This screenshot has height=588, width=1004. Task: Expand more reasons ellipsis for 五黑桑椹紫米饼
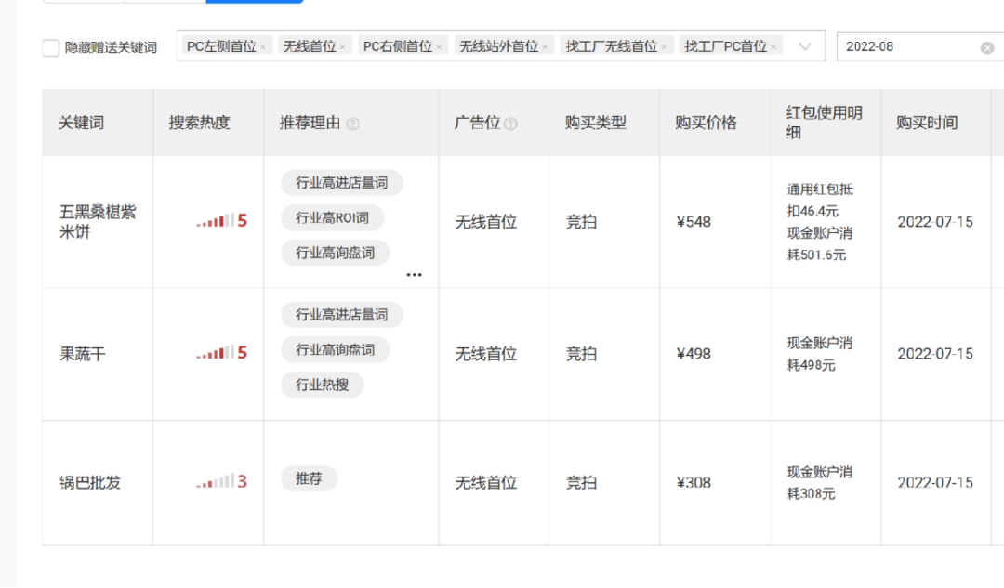click(x=414, y=275)
